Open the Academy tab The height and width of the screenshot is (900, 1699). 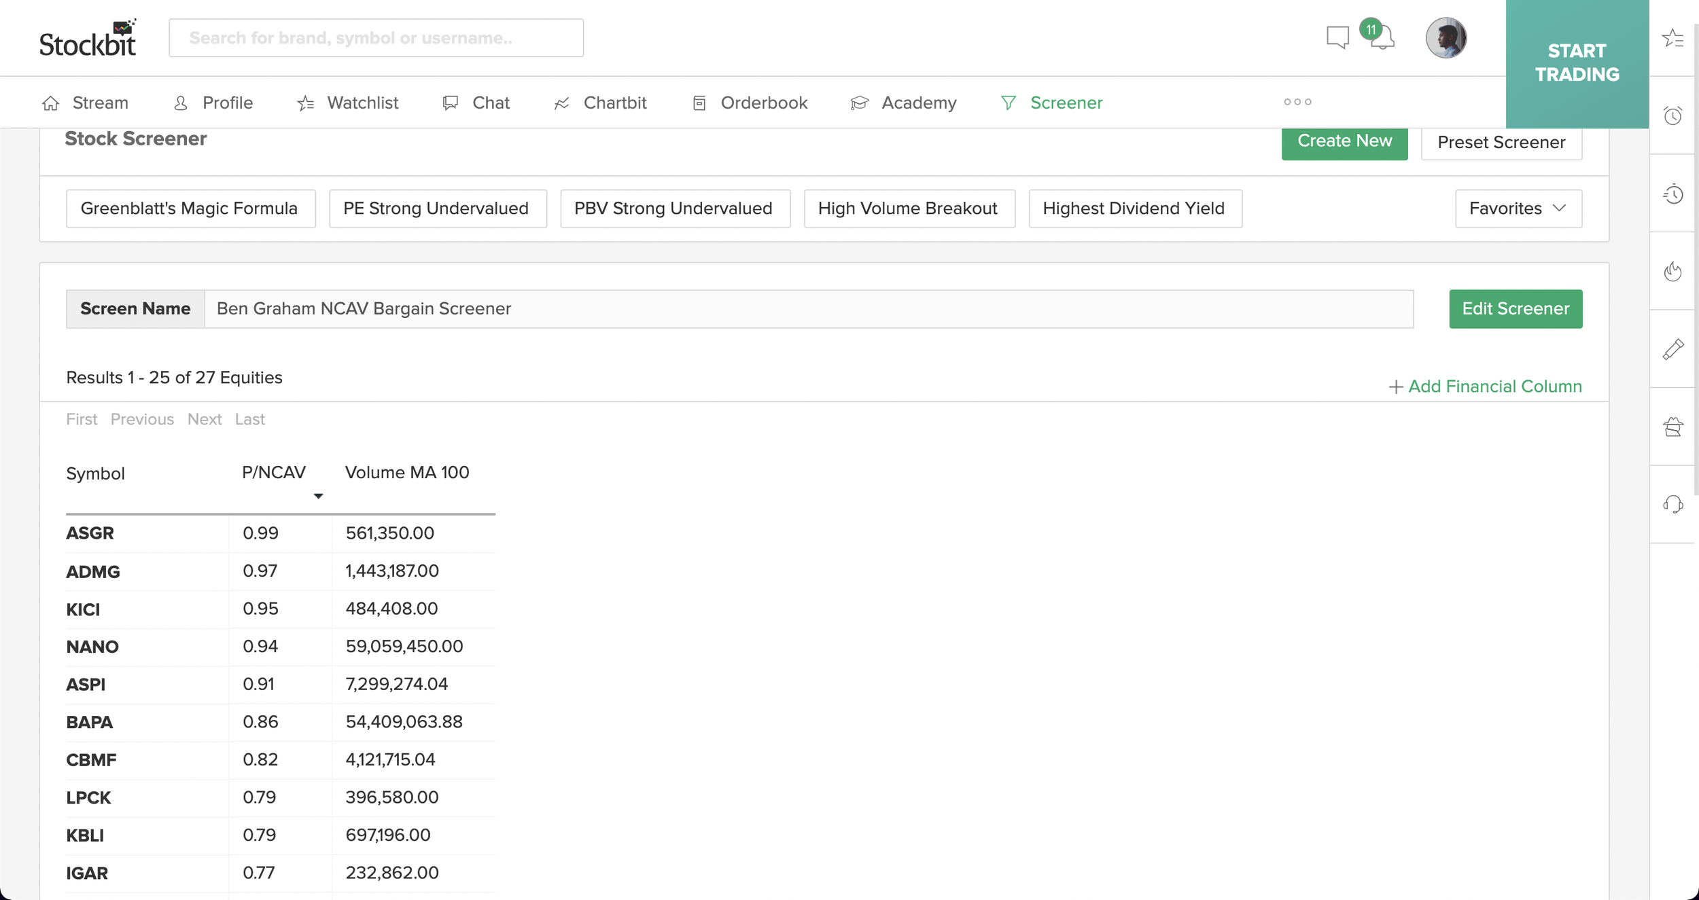click(903, 103)
